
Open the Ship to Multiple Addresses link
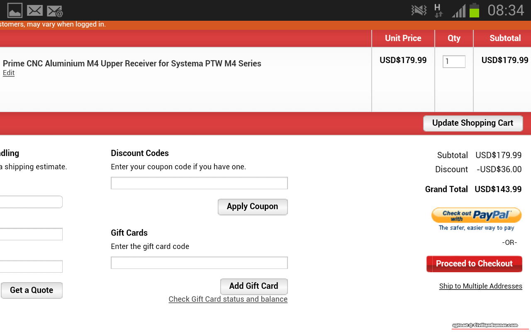click(480, 286)
